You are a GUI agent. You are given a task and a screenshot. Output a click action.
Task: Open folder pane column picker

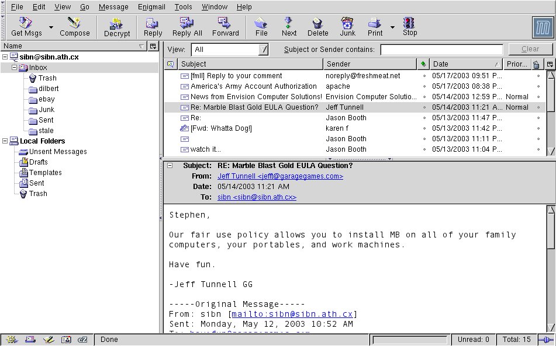pyautogui.click(x=153, y=46)
